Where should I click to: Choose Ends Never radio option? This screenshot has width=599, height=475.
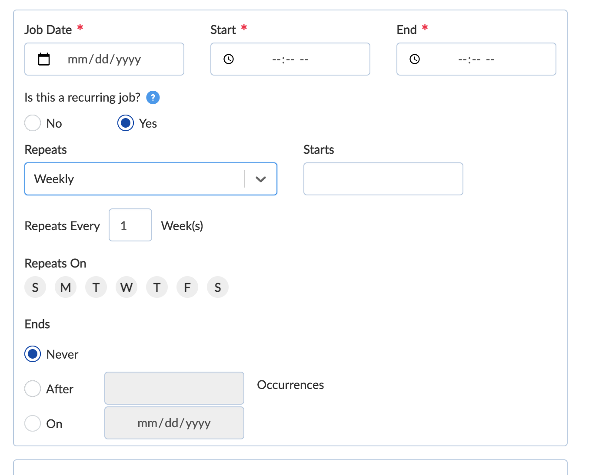33,354
